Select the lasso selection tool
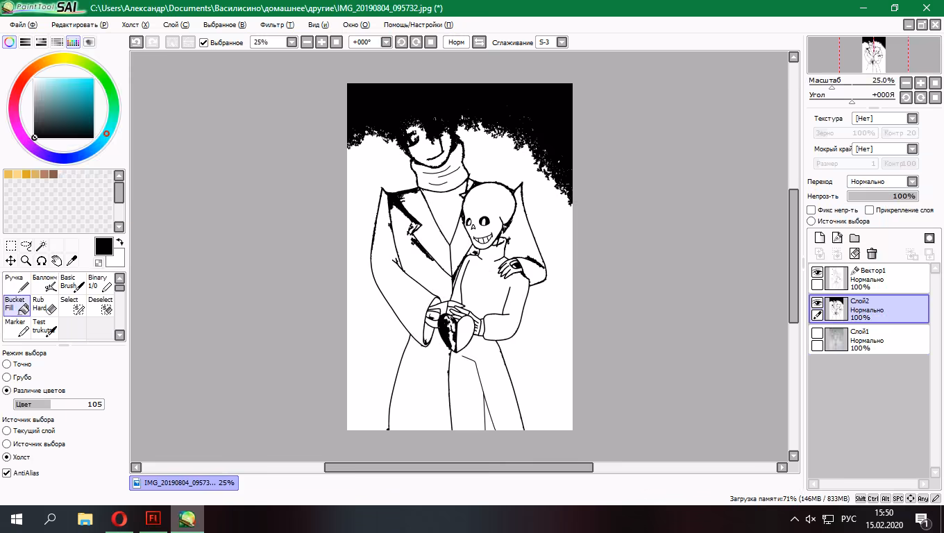This screenshot has width=944, height=533. coord(26,246)
